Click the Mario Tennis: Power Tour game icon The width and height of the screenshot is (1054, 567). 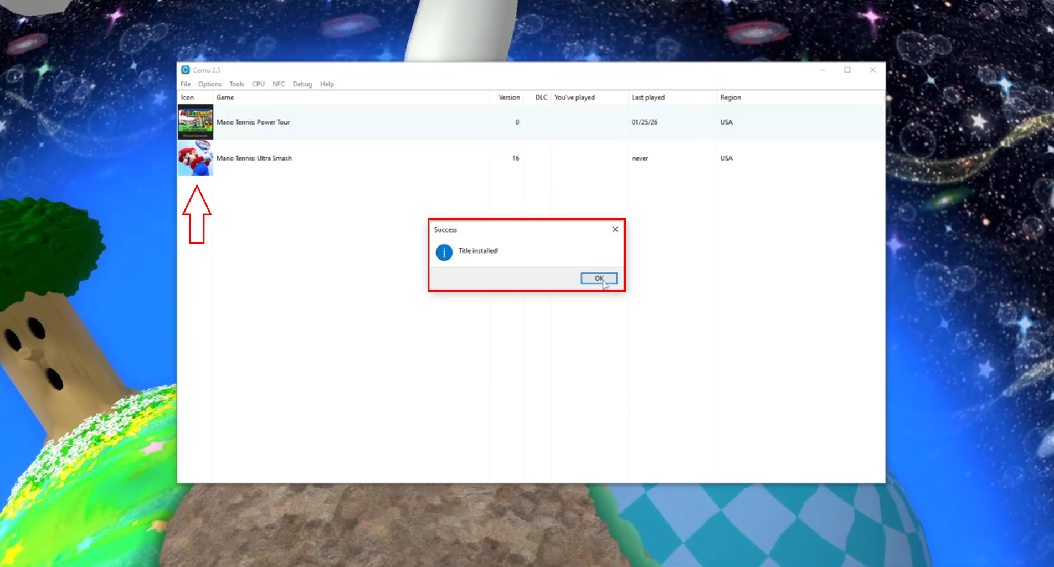195,122
